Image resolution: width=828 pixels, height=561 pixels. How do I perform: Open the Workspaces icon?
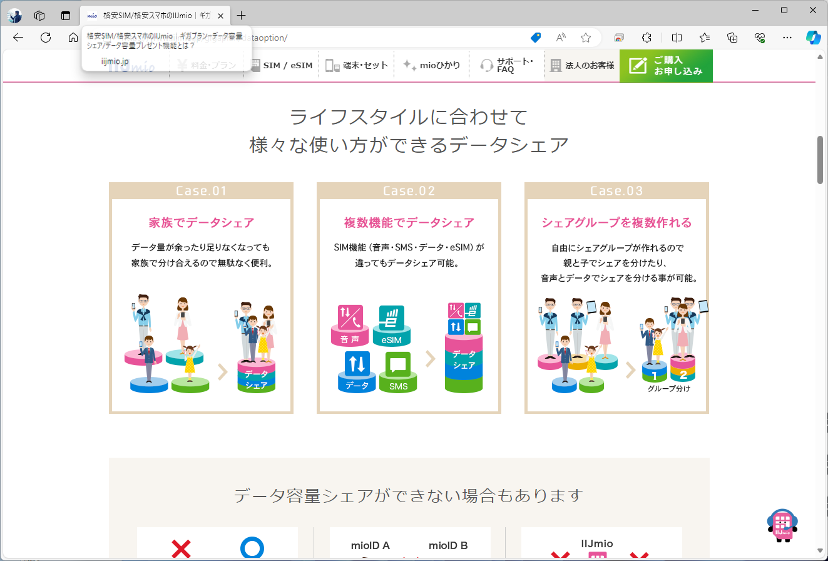(39, 16)
